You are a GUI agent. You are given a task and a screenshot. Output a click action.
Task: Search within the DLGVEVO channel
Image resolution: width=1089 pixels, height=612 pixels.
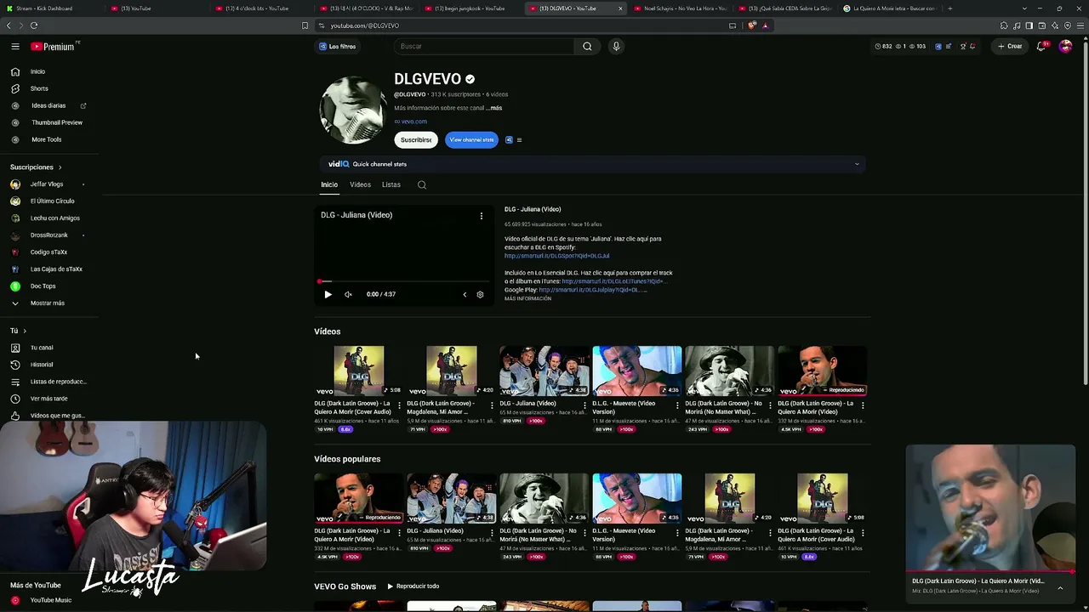click(x=422, y=184)
